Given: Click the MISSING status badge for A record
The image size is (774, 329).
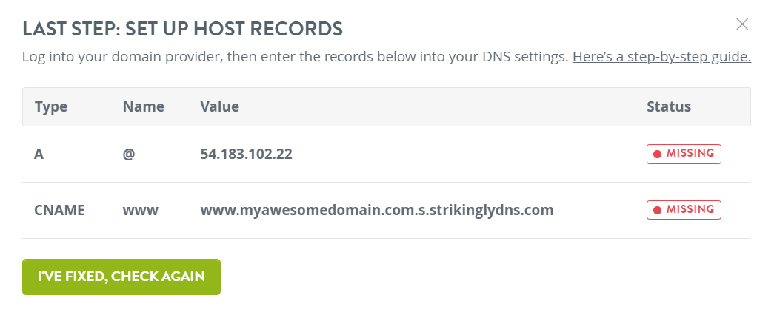Looking at the screenshot, I should 684,154.
